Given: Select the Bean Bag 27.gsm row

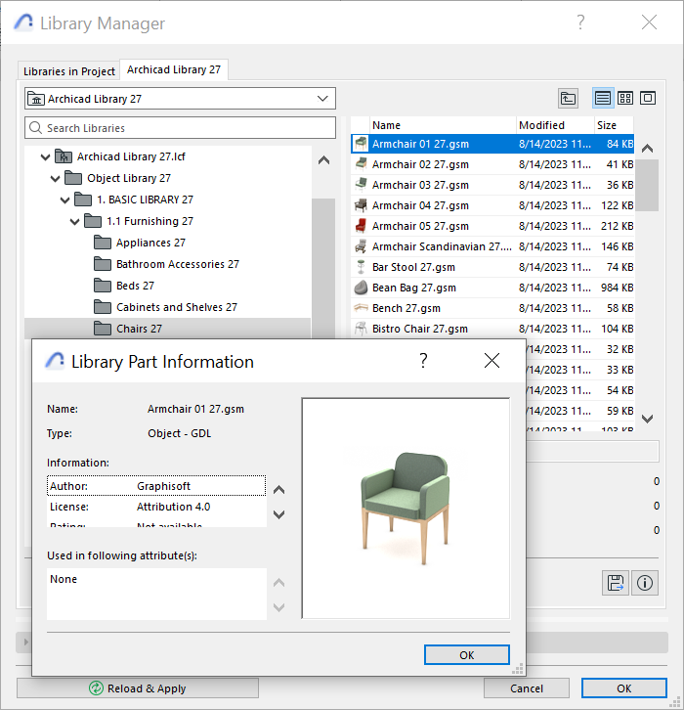Looking at the screenshot, I should (492, 288).
